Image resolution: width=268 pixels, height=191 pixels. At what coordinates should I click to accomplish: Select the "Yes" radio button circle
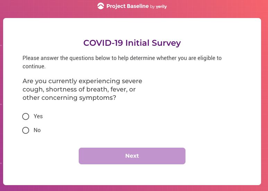26,116
